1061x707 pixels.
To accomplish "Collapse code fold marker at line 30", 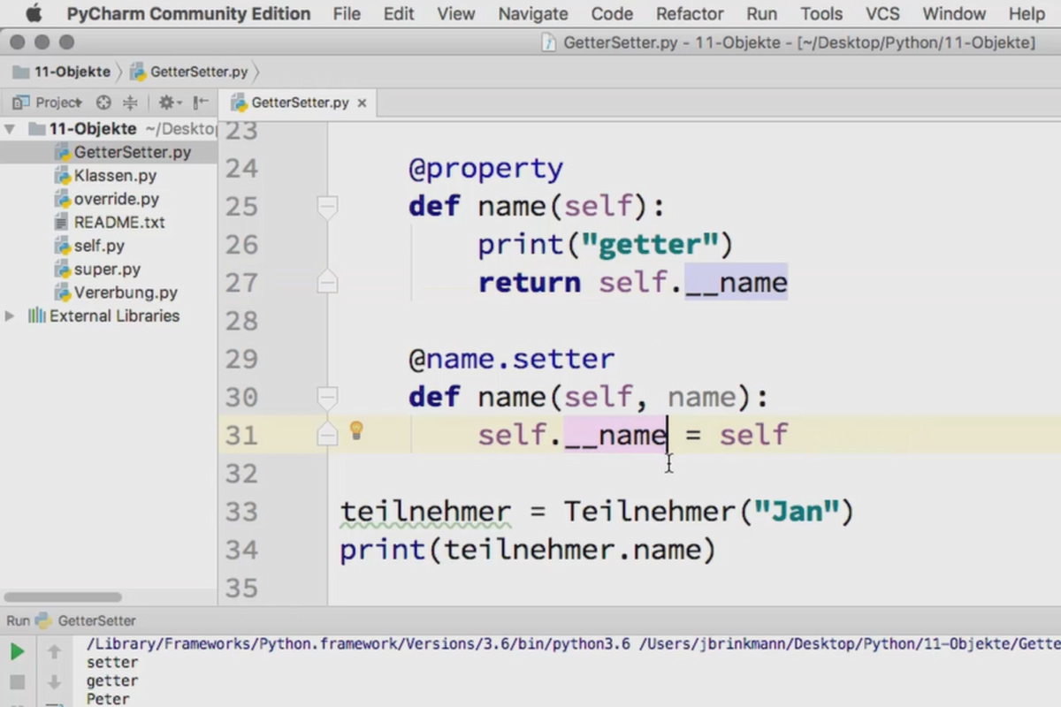I will click(327, 397).
